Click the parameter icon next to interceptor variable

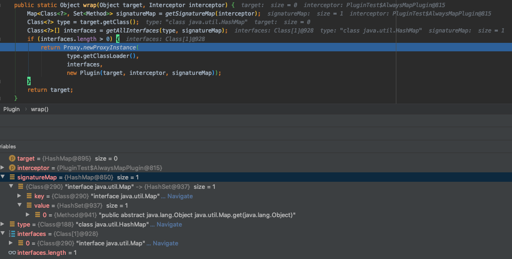[x=12, y=168]
